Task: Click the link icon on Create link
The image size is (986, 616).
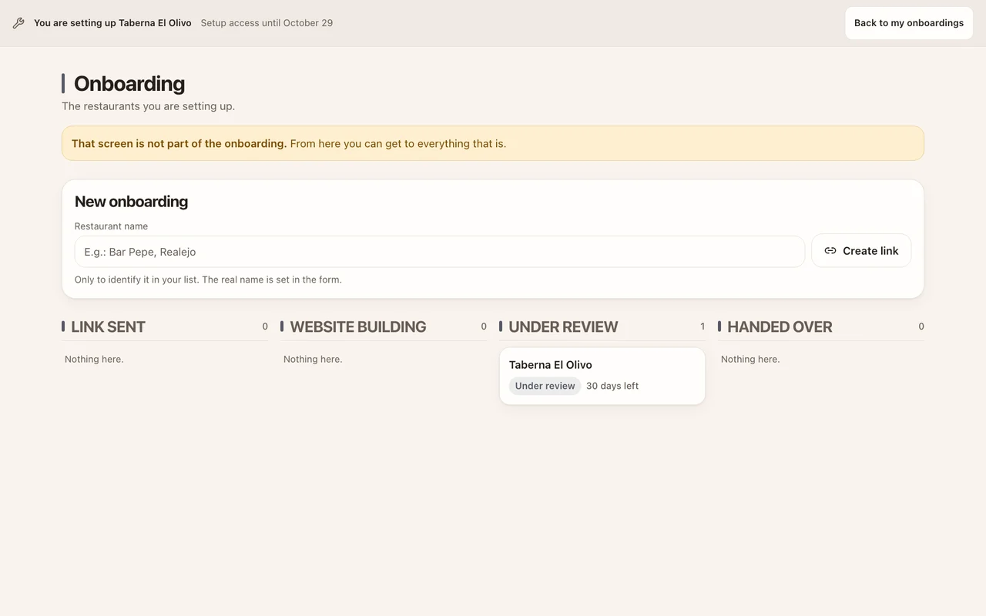Action: pos(830,251)
